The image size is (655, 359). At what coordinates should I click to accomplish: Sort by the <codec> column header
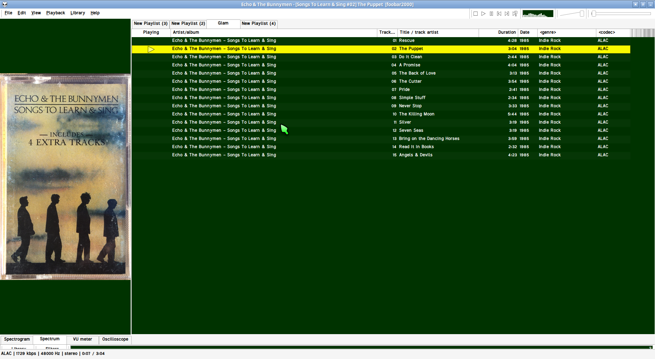[x=613, y=32]
